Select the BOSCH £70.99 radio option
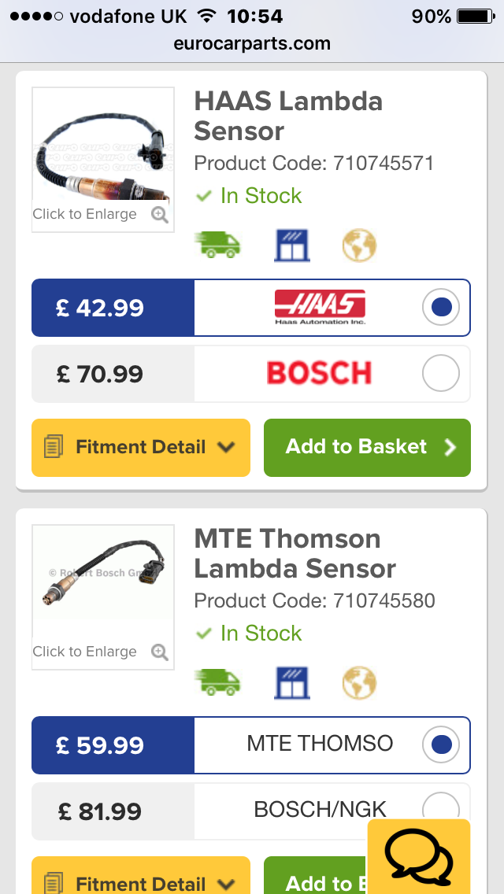Image resolution: width=504 pixels, height=894 pixels. click(441, 374)
